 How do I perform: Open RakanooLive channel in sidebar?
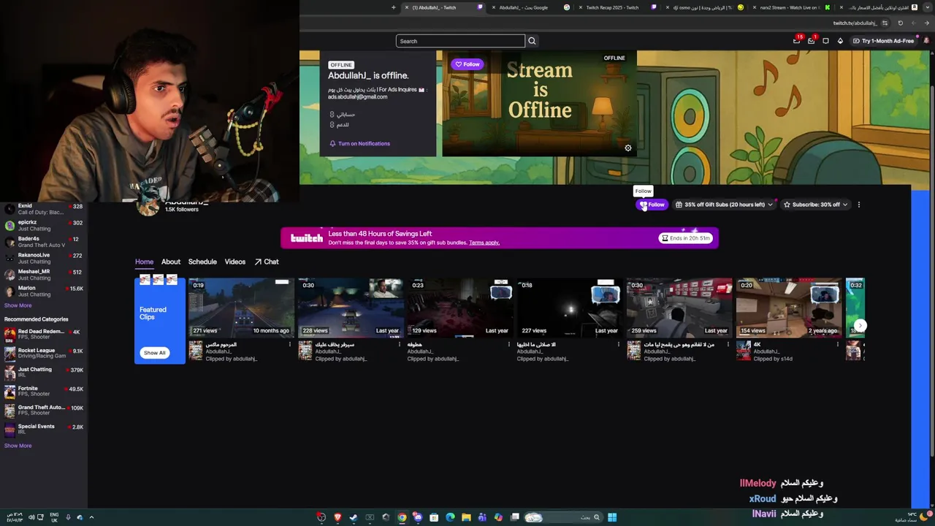[44, 259]
